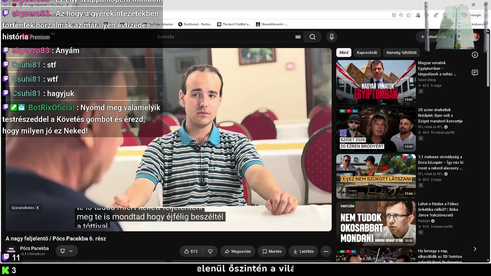Click the title '1,1 méteres vízmélység a Duna közepén'
The height and width of the screenshot is (276, 491).
[441, 163]
